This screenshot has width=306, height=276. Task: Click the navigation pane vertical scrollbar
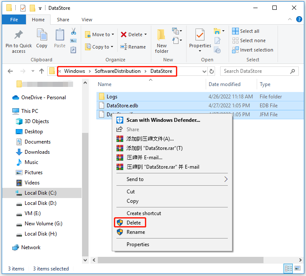pos(85,195)
